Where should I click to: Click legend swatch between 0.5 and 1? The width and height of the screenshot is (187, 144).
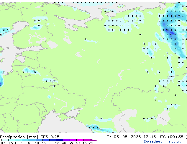point(12,140)
